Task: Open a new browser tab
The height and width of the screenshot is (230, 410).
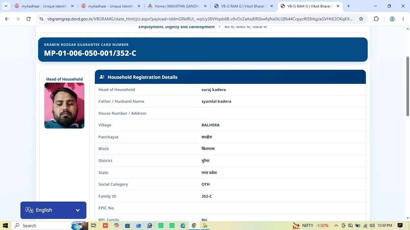Action: (348, 6)
